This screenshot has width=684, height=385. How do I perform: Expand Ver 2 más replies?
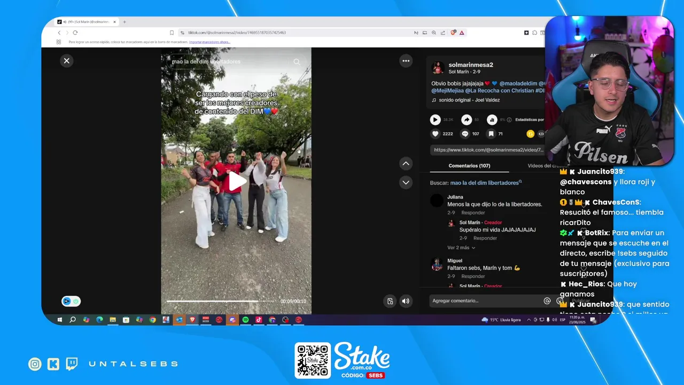point(461,248)
